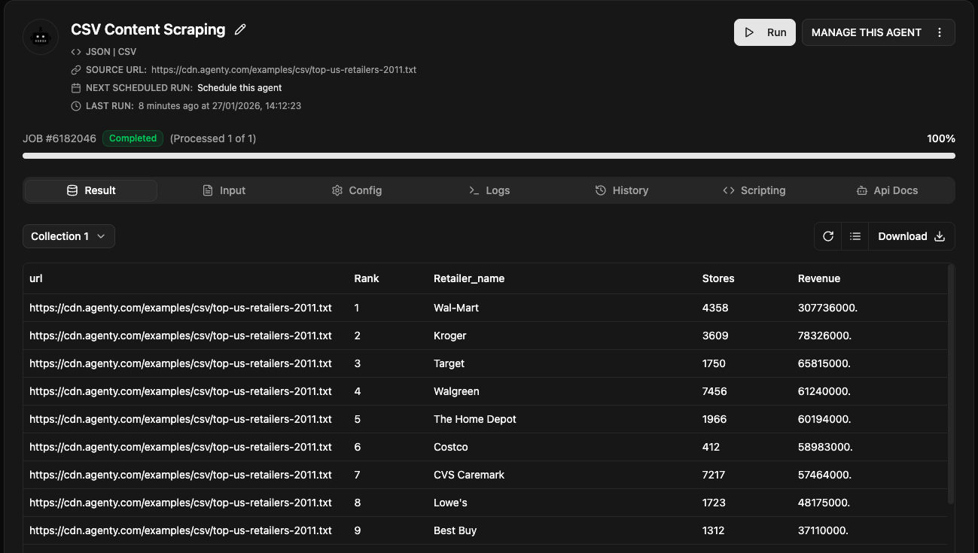Viewport: 978px width, 553px height.
Task: Click the pencil edit icon beside agent title
Action: 240,30
